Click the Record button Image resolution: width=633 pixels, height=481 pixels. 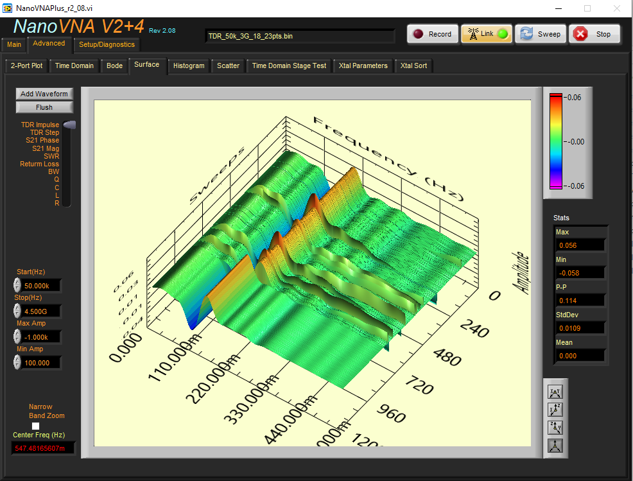433,34
